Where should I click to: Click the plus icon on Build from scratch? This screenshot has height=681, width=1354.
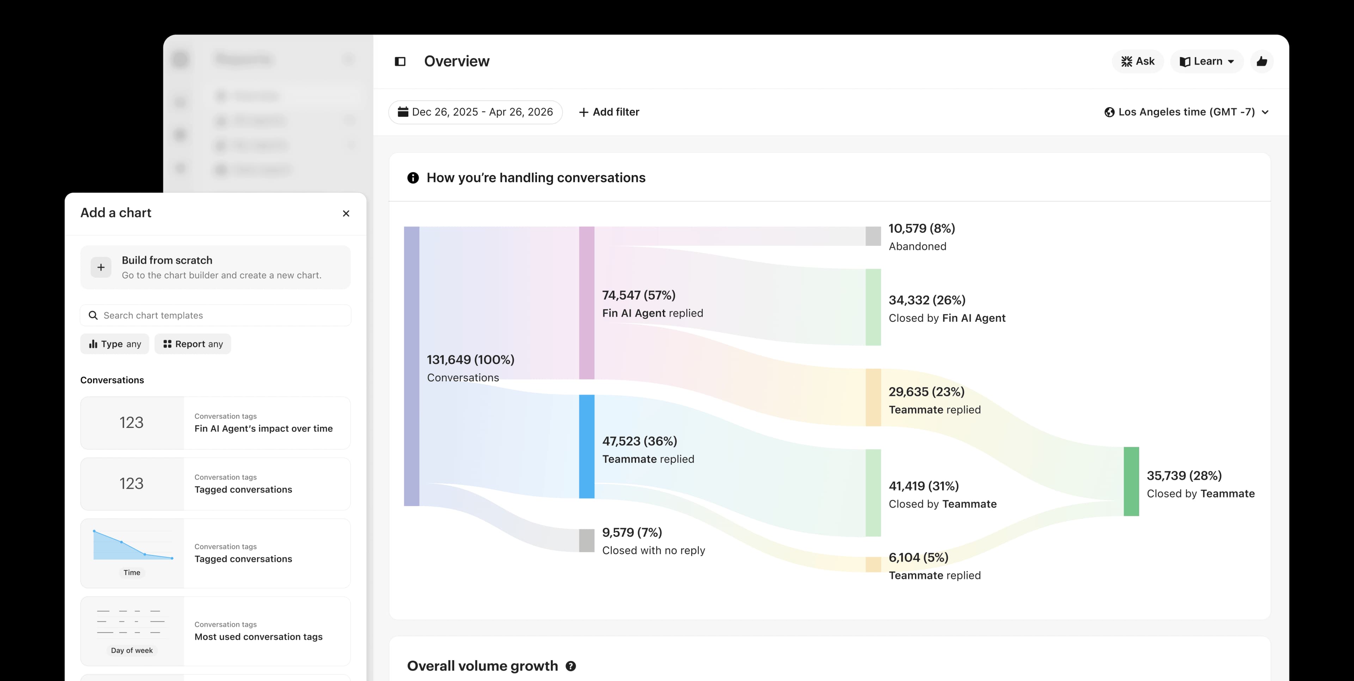click(100, 267)
